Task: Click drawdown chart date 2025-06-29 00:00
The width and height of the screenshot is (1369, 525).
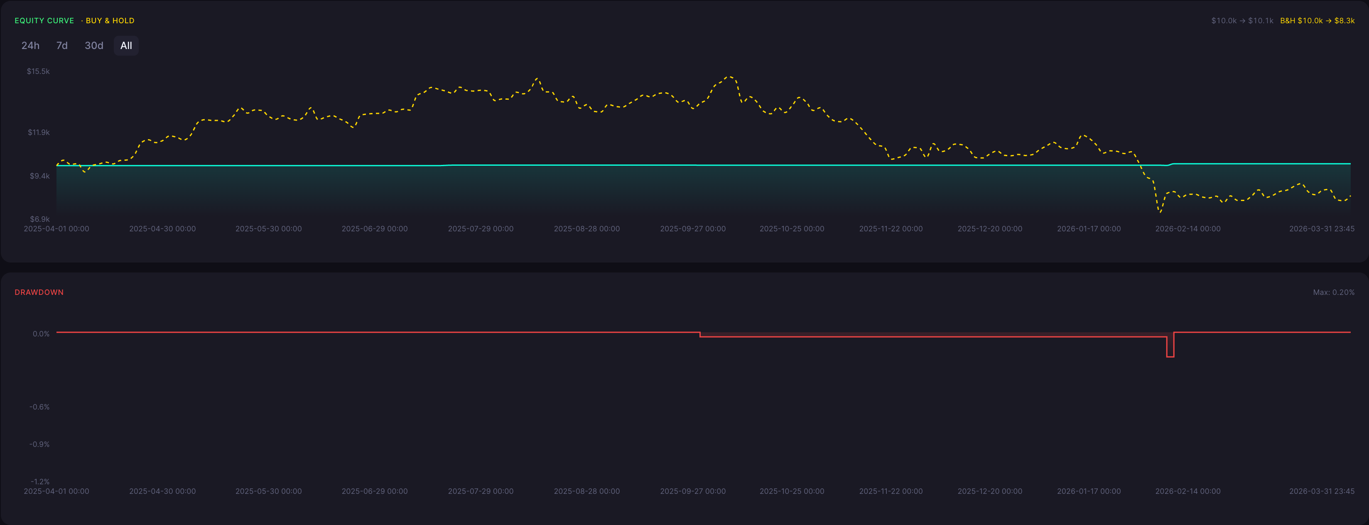Action: 375,491
